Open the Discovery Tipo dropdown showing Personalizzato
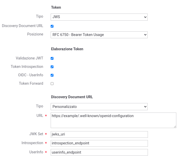 click(x=99, y=107)
